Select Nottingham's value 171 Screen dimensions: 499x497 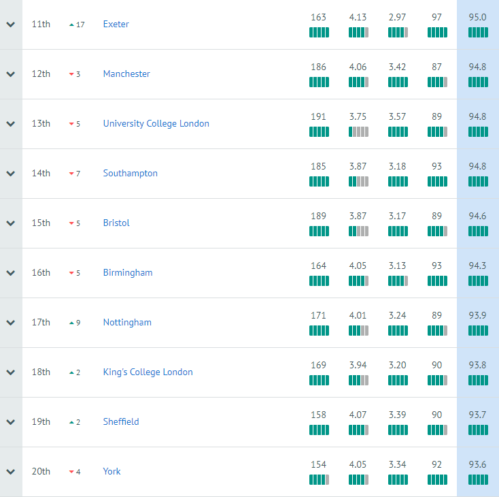click(x=319, y=316)
